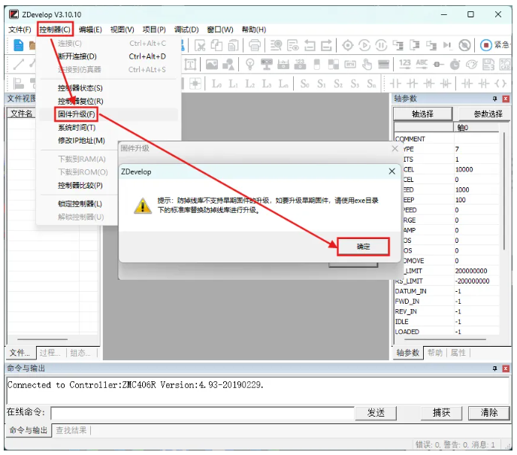Click the S1 toolbar icon
Image resolution: width=517 pixels, height=455 pixels.
pos(322,83)
